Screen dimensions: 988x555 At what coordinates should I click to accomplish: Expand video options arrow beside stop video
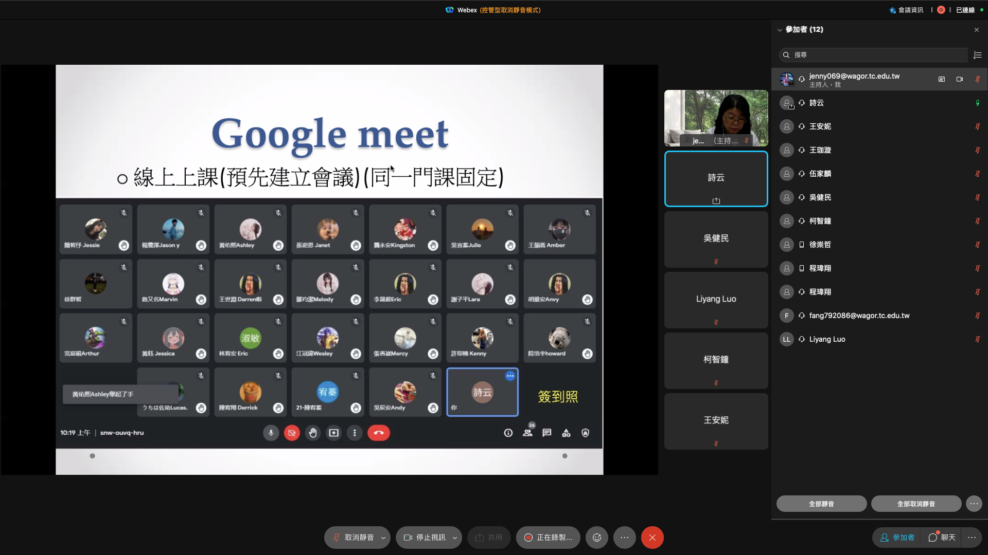click(x=454, y=538)
